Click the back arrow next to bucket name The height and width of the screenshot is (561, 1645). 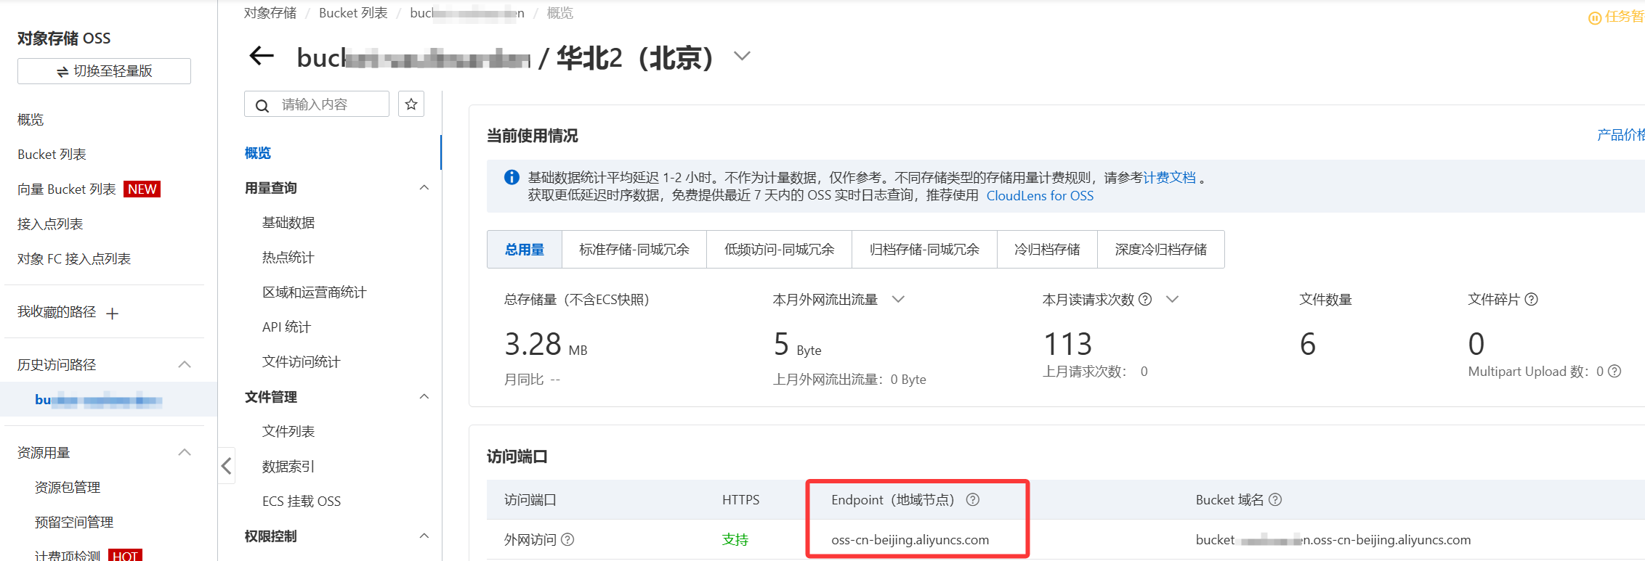pyautogui.click(x=262, y=56)
